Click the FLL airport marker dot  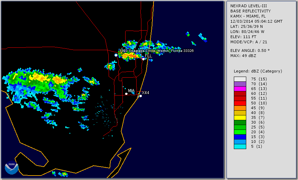tap(143, 59)
